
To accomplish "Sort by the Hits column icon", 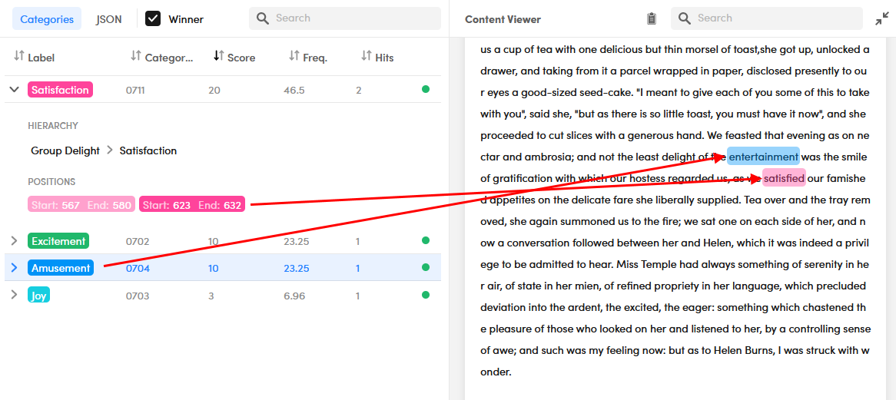I will pos(367,56).
